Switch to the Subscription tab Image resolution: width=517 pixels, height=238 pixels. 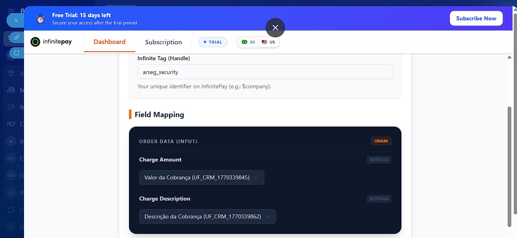[x=163, y=42]
